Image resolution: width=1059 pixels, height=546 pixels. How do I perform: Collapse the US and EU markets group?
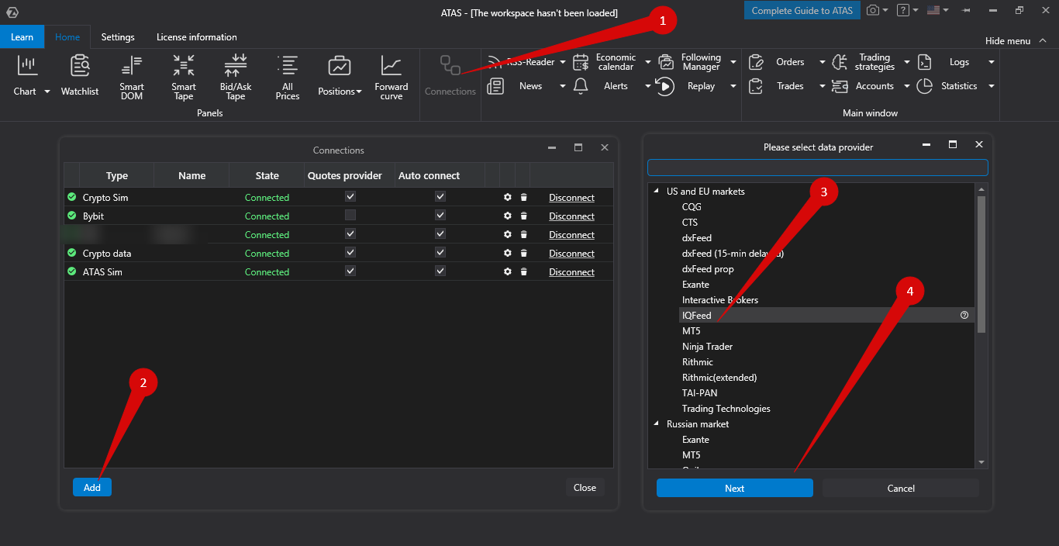point(657,192)
